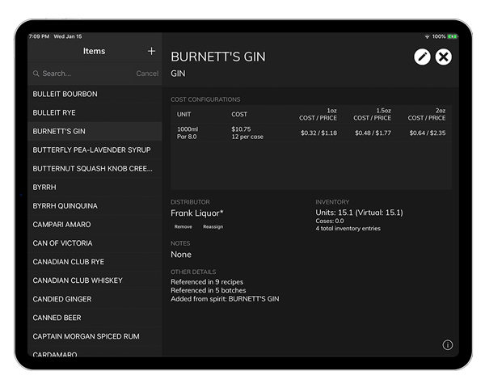Open the pencil edit icon
This screenshot has height=388, width=485.
[x=422, y=57]
